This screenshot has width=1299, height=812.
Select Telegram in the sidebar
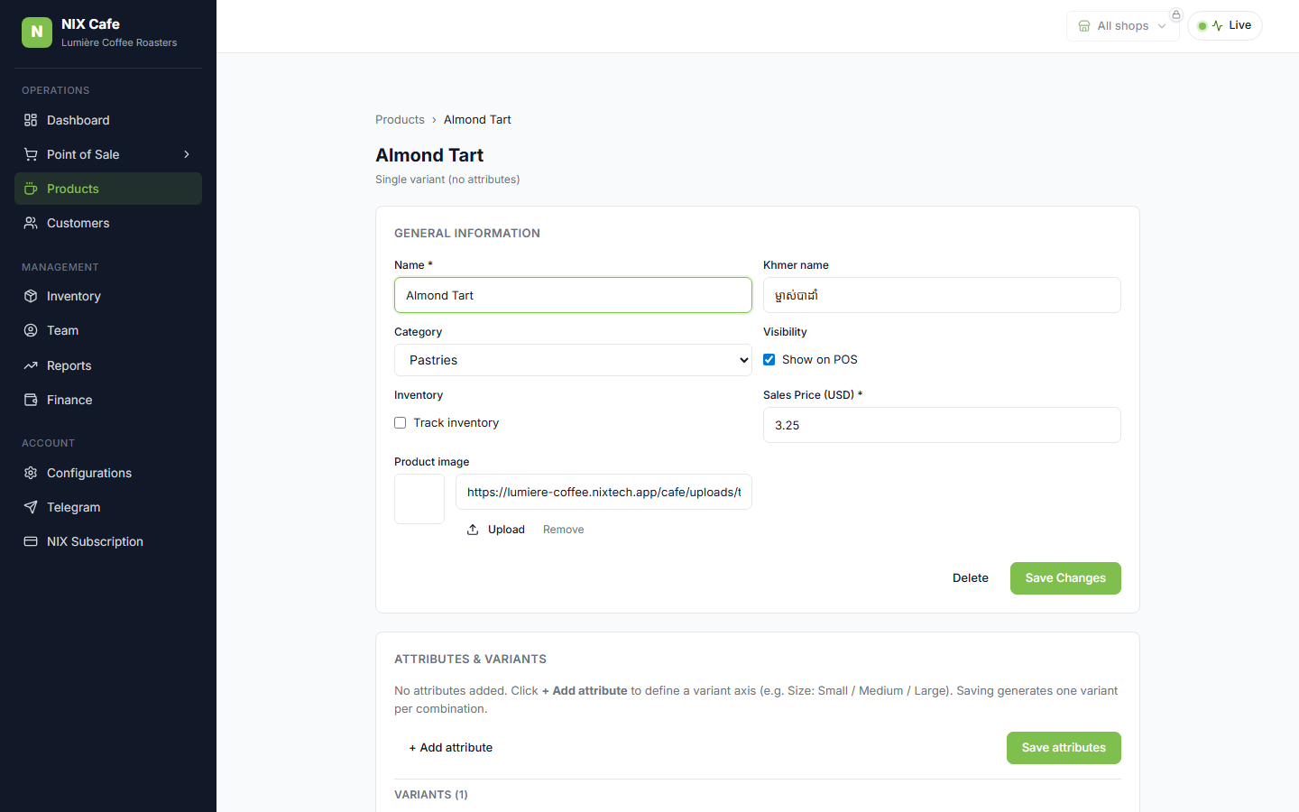pos(108,507)
